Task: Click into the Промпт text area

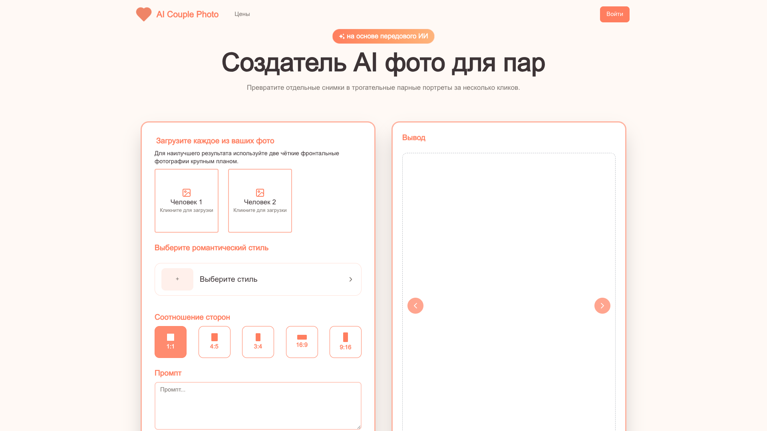Action: [x=258, y=406]
